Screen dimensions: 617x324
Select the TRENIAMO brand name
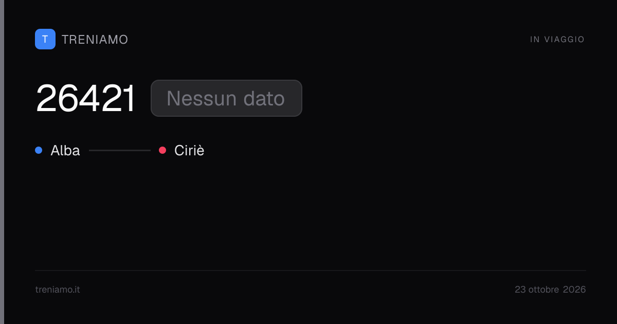point(95,40)
